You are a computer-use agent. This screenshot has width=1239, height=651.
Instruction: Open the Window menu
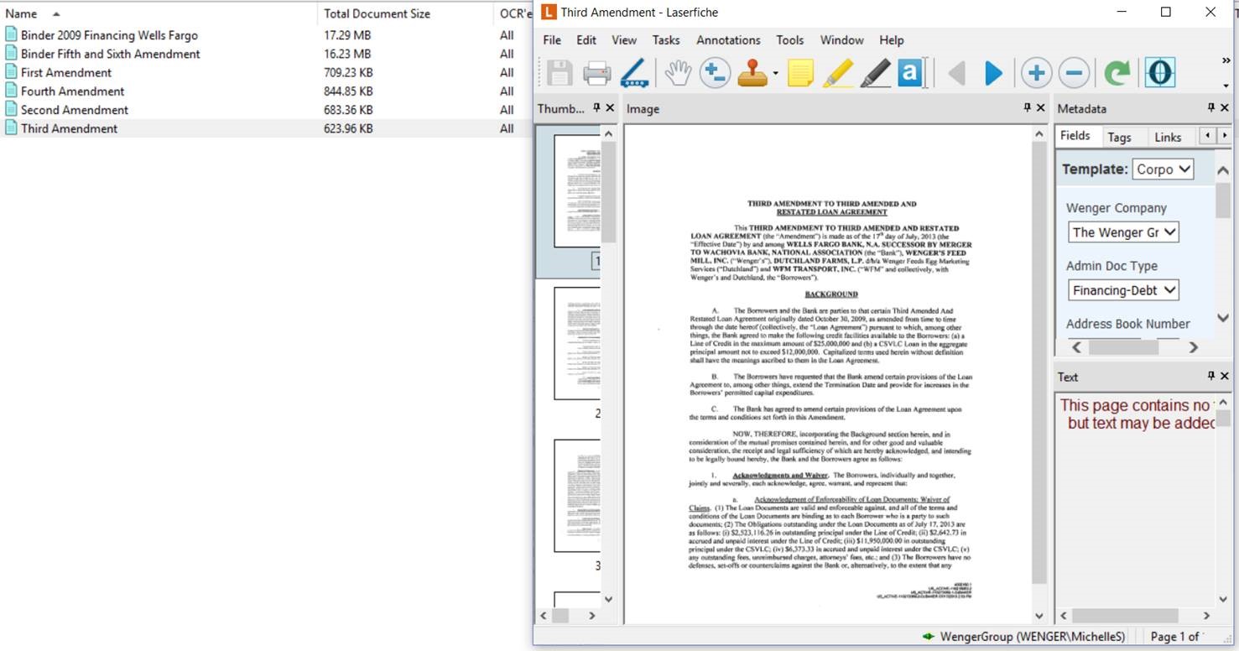pyautogui.click(x=841, y=39)
